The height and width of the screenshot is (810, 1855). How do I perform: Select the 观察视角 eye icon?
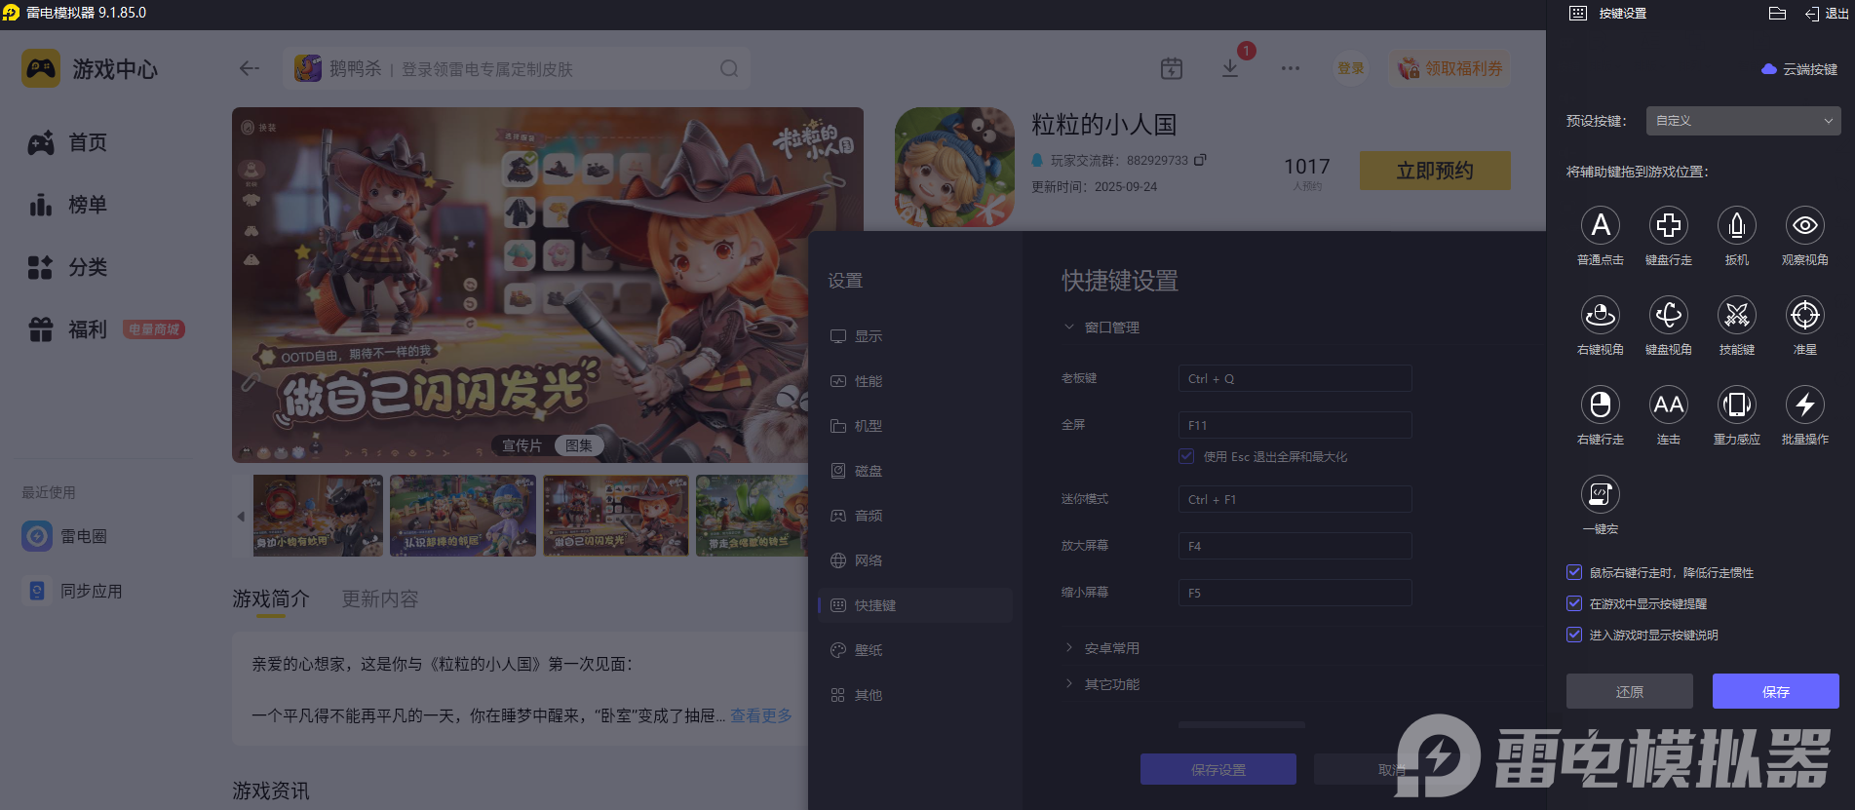point(1804,225)
